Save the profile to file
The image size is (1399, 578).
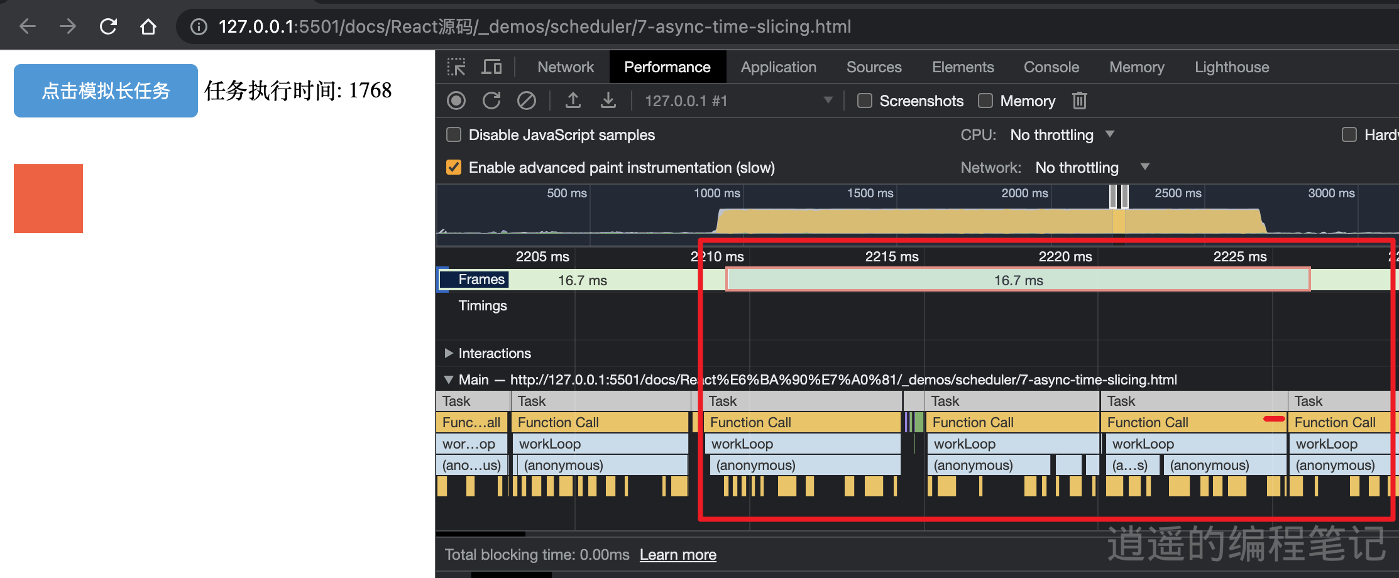click(608, 101)
